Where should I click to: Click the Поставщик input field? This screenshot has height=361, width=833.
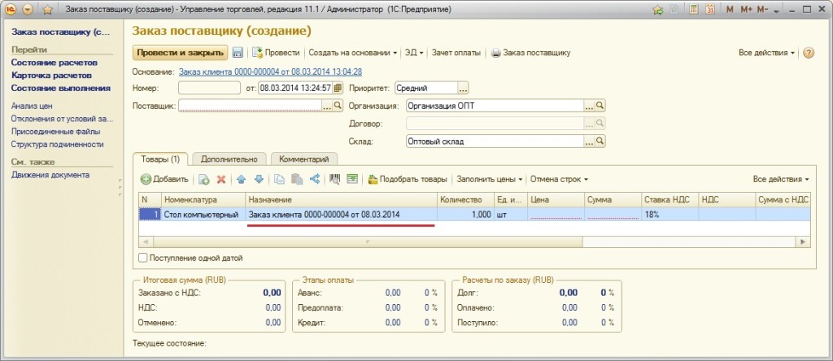tap(251, 106)
